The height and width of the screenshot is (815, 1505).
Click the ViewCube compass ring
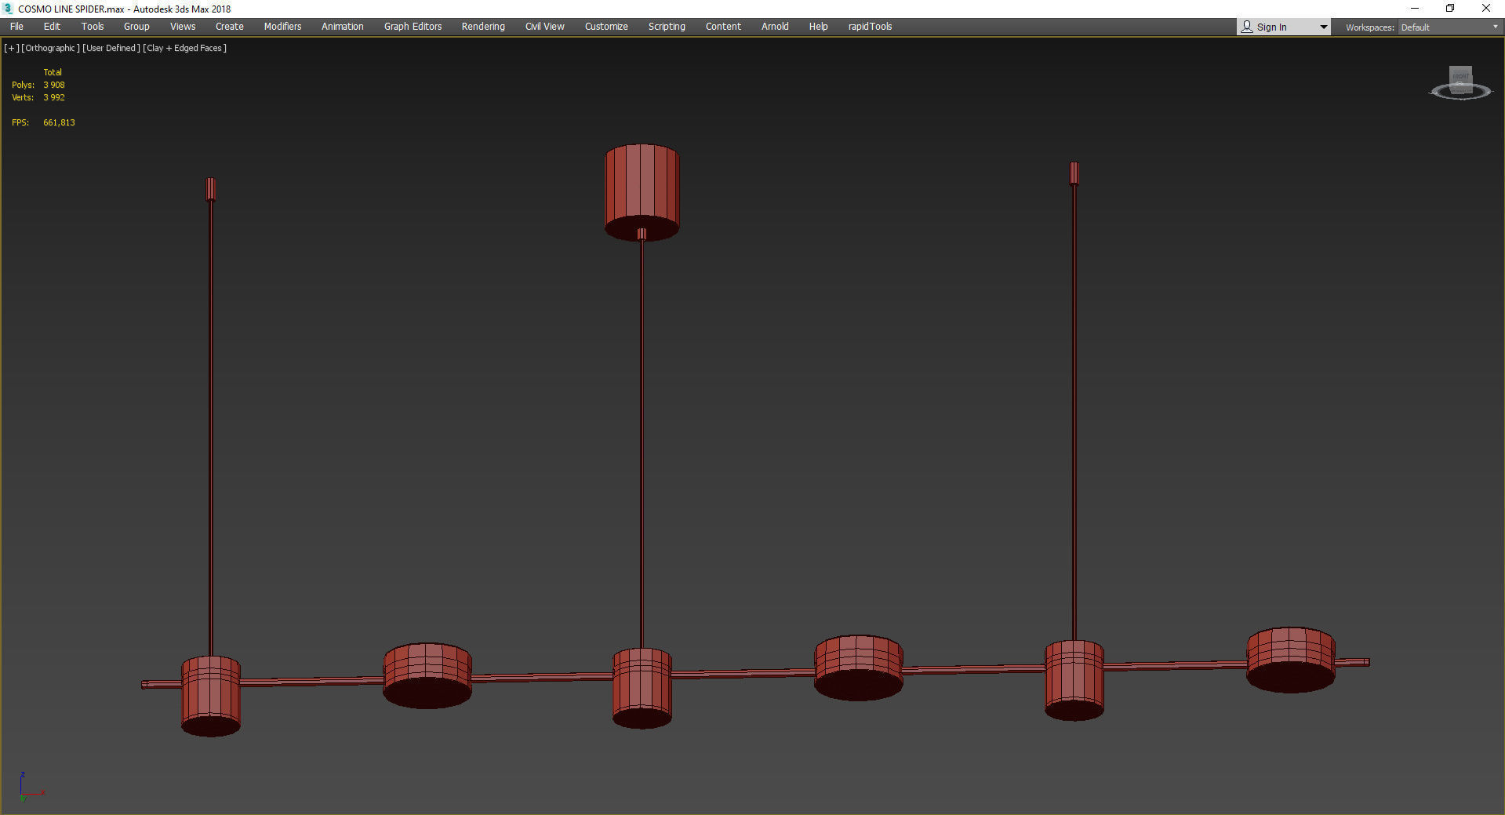1460,93
